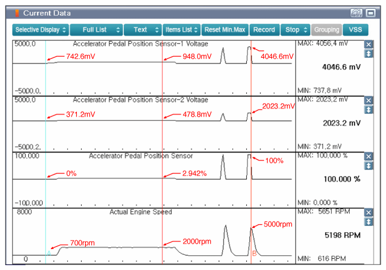Close the Accelerator Pedal Position Sensor percent graph

[x=369, y=157]
